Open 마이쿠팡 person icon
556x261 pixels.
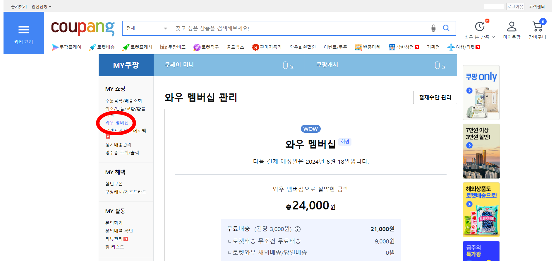(x=512, y=27)
